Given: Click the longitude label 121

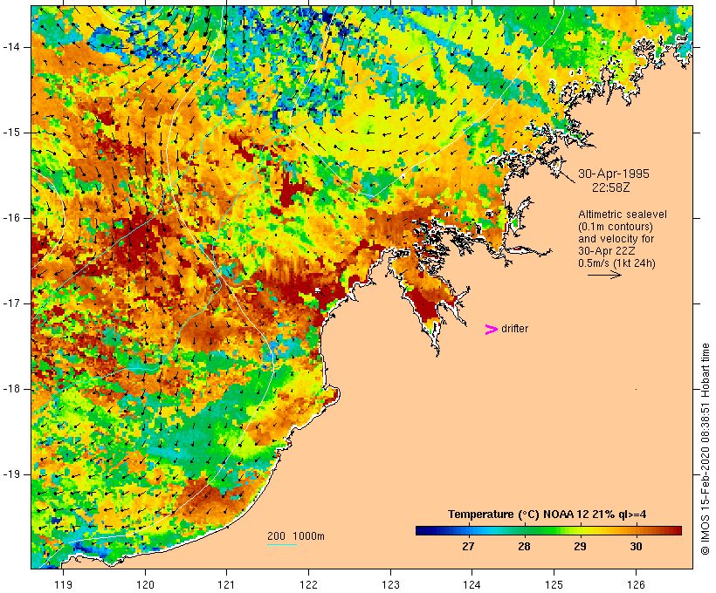Looking at the screenshot, I should pos(226,584).
